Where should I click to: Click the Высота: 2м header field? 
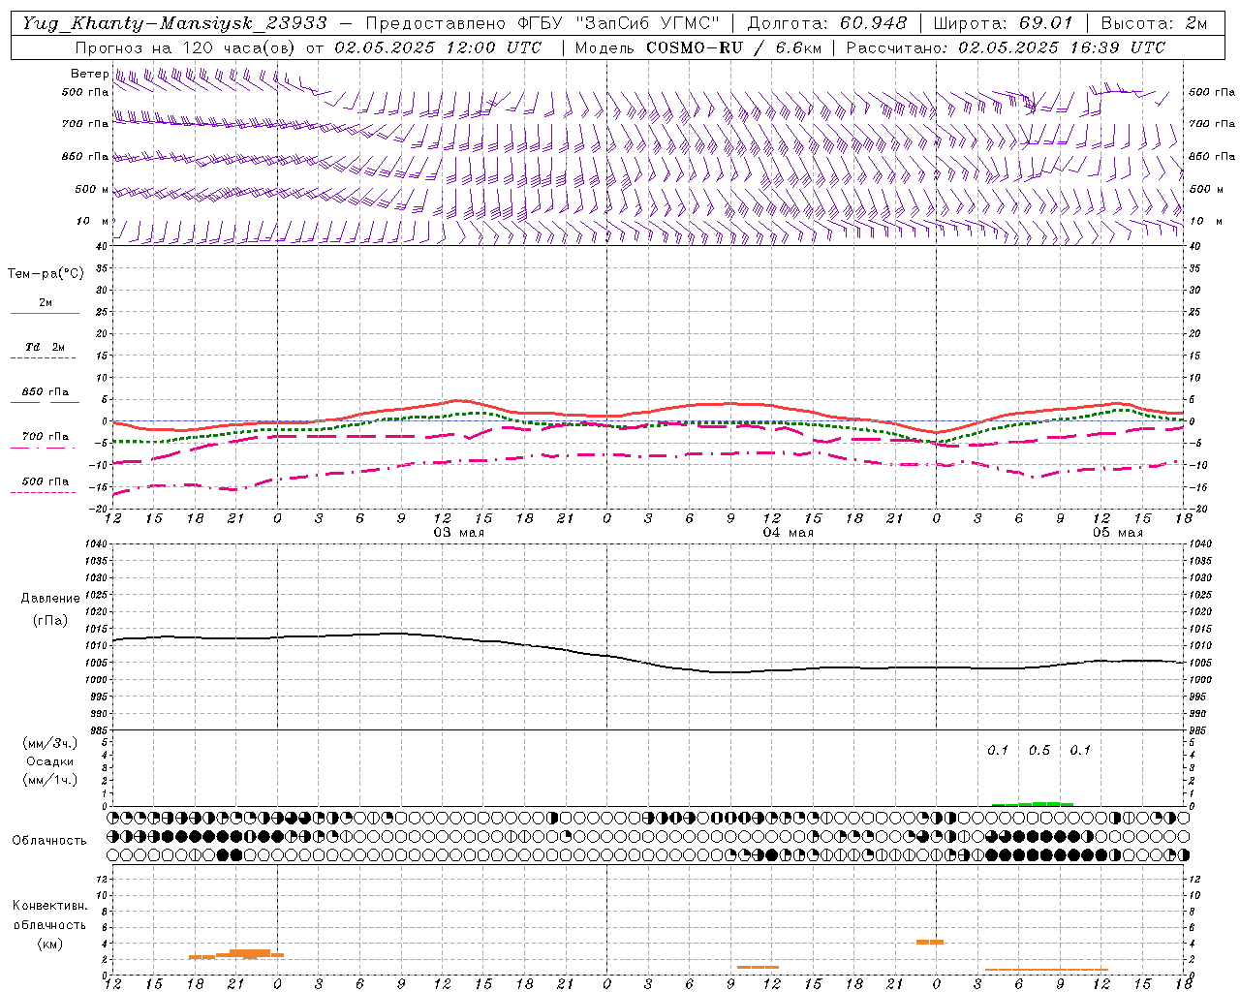click(x=1153, y=23)
